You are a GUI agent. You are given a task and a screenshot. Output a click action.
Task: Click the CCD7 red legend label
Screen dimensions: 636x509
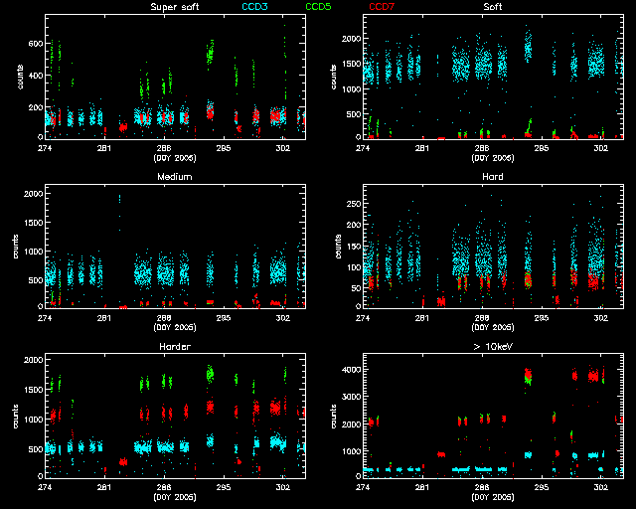click(382, 8)
